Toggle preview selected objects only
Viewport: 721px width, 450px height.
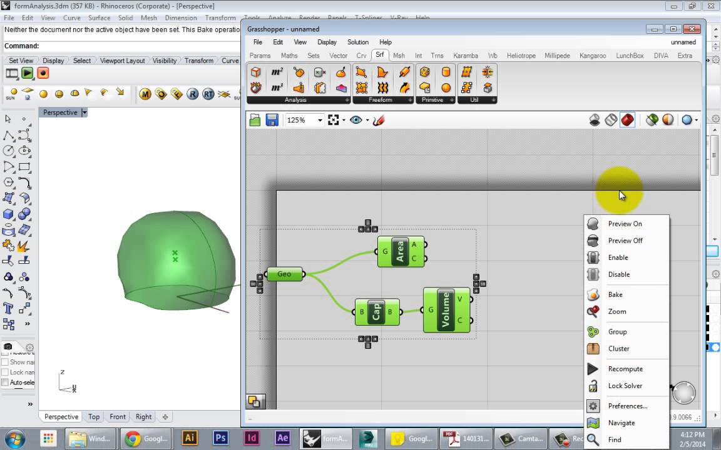pos(652,120)
